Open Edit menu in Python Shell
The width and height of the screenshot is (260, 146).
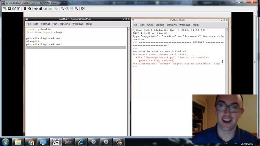(x=142, y=25)
